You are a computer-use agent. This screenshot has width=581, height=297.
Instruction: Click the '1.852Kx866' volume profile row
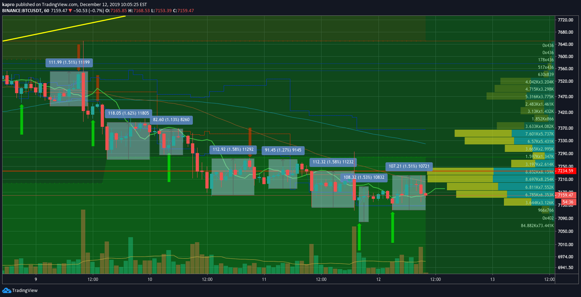pos(543,119)
